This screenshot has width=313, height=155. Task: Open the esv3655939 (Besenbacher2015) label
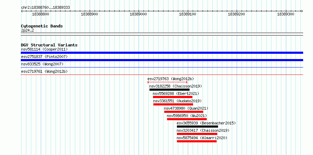206,123
